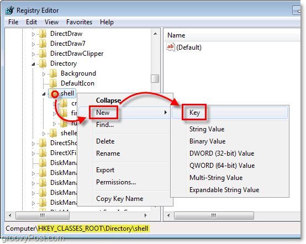This screenshot has height=244, width=306.
Task: Click the values pane scroll left arrow
Action: coord(168,215)
